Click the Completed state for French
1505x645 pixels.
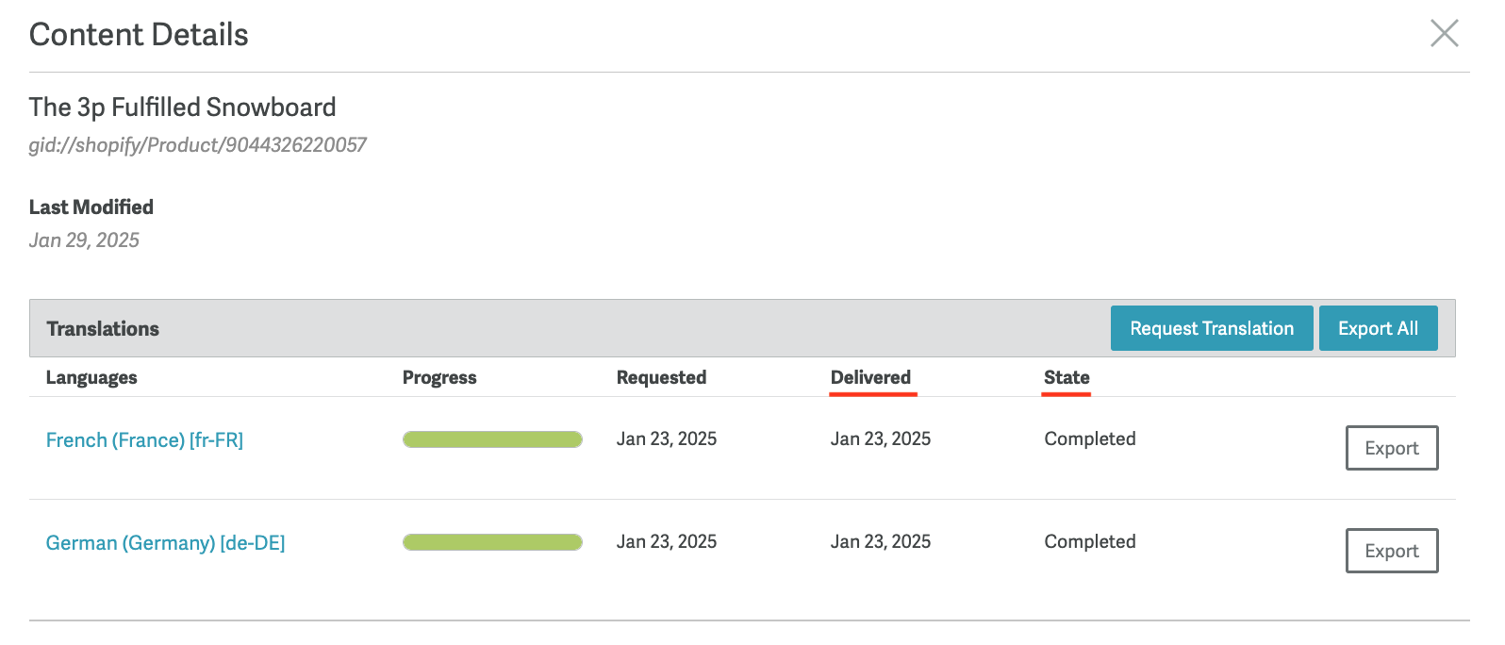click(1089, 438)
